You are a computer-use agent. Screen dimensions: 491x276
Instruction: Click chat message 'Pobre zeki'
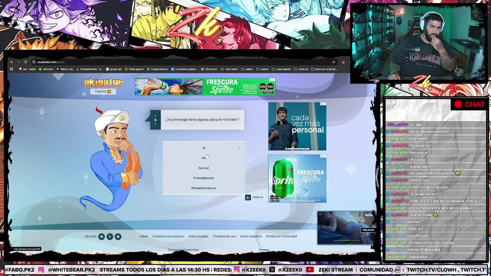(419, 180)
